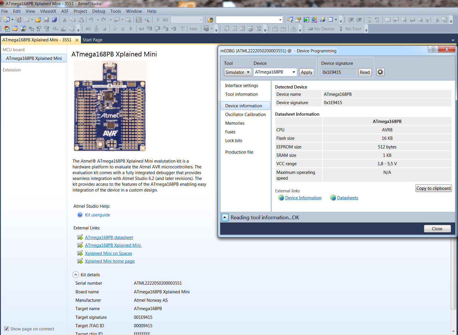458x335 pixels.
Task: Click the Break All pause icon
Action: click(x=123, y=29)
